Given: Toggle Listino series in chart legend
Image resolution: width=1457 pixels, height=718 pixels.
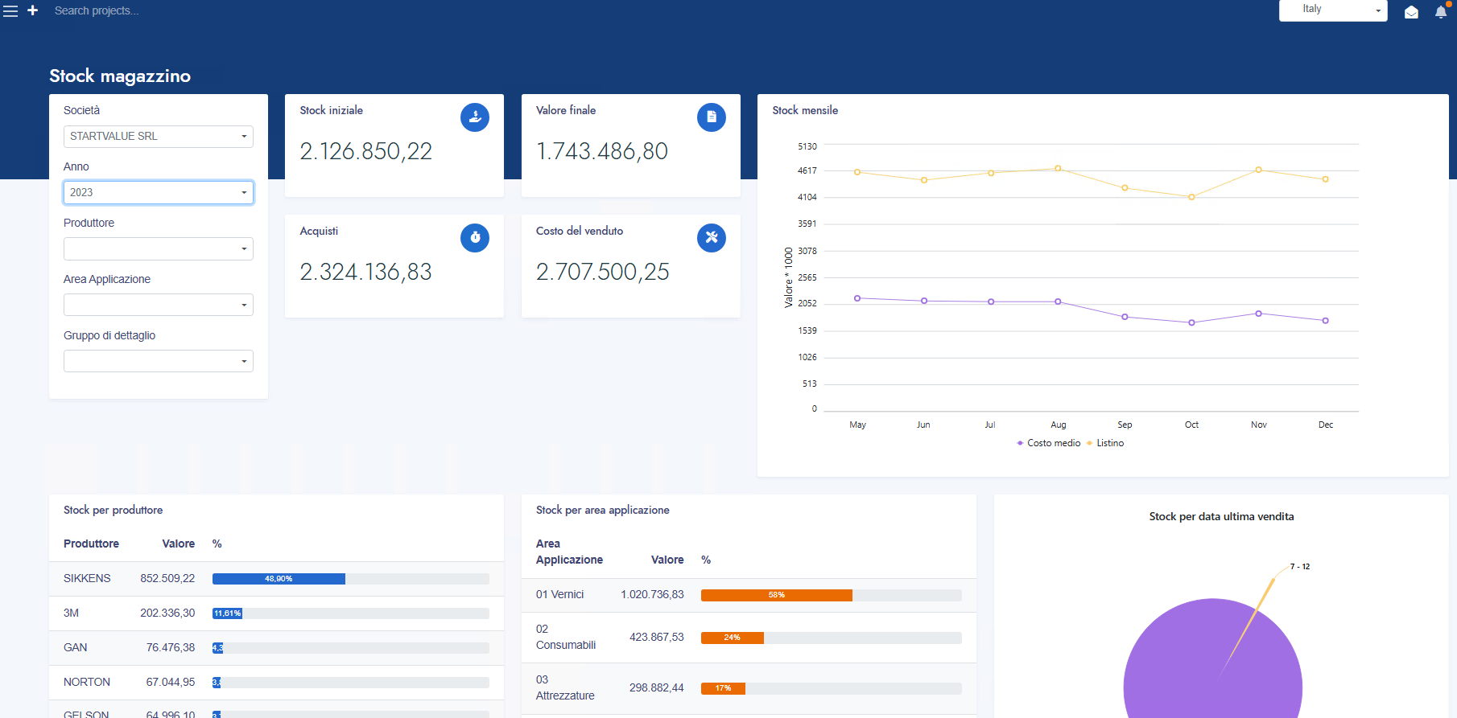Looking at the screenshot, I should click(x=1109, y=443).
